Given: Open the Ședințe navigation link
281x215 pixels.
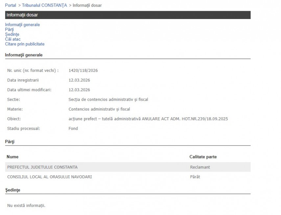Looking at the screenshot, I should pyautogui.click(x=12, y=34).
